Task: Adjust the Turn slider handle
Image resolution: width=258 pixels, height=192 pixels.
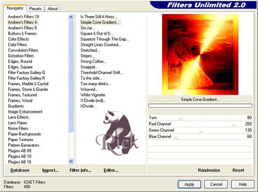Action: point(181,119)
